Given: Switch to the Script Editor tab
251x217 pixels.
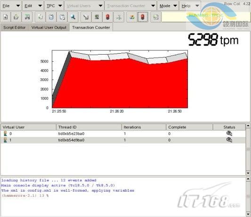Looking at the screenshot, I should (x=15, y=27).
